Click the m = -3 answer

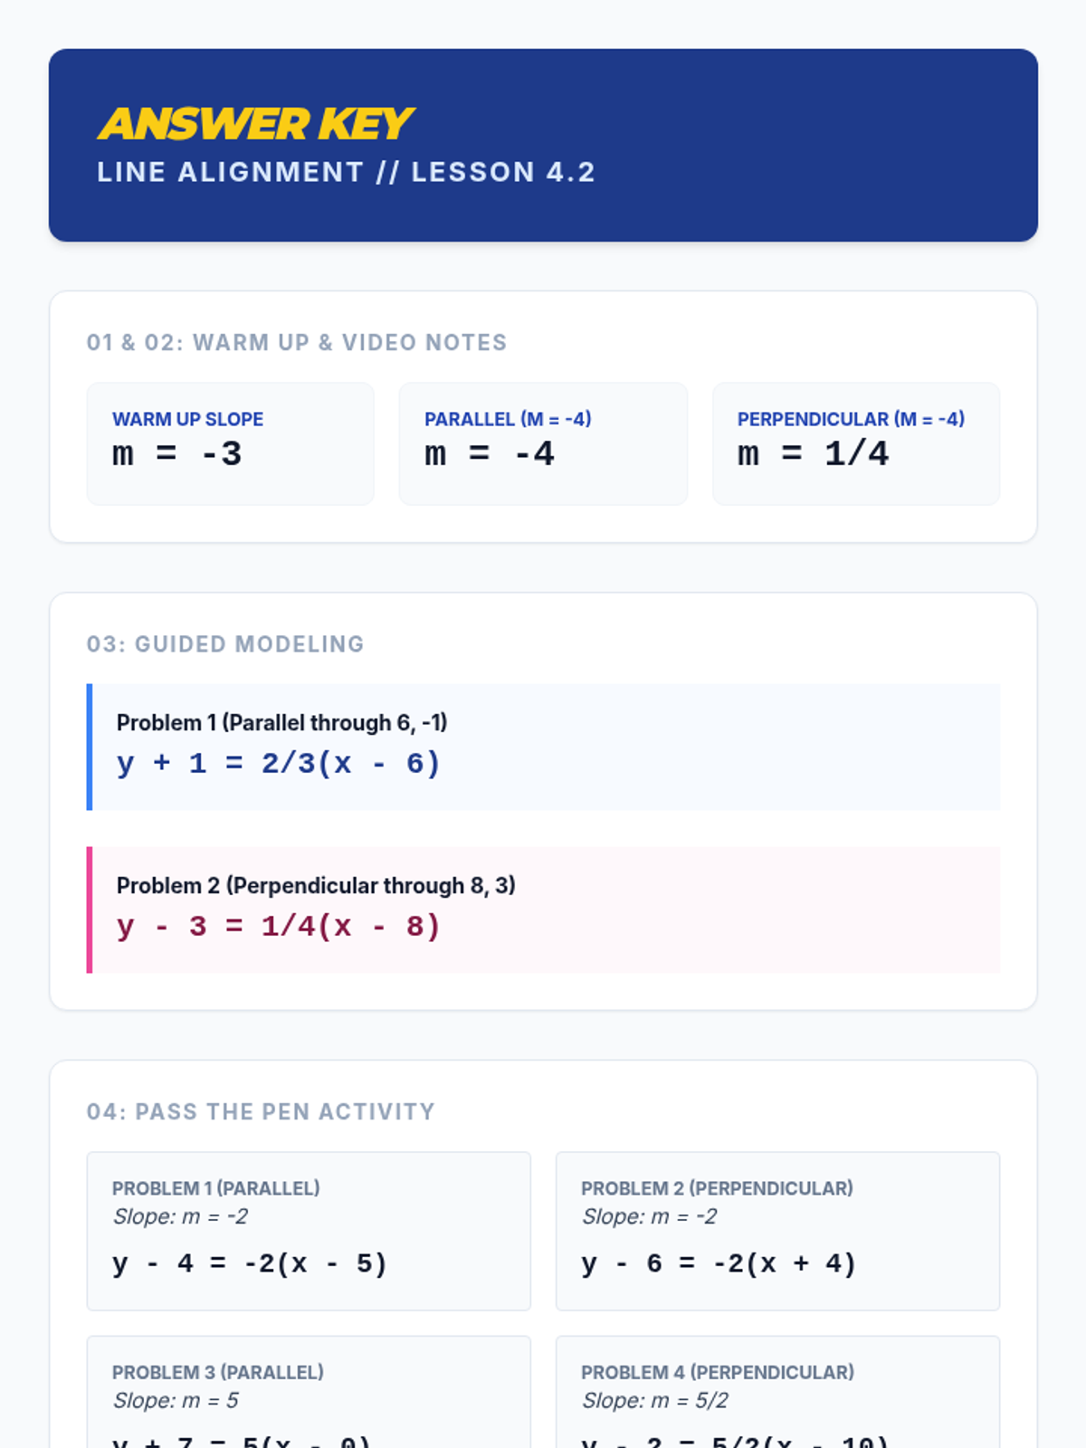[x=177, y=453]
